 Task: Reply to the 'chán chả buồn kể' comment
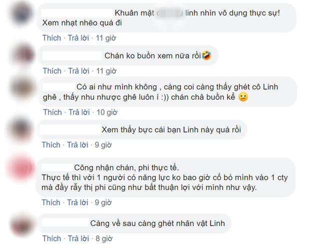click(79, 111)
